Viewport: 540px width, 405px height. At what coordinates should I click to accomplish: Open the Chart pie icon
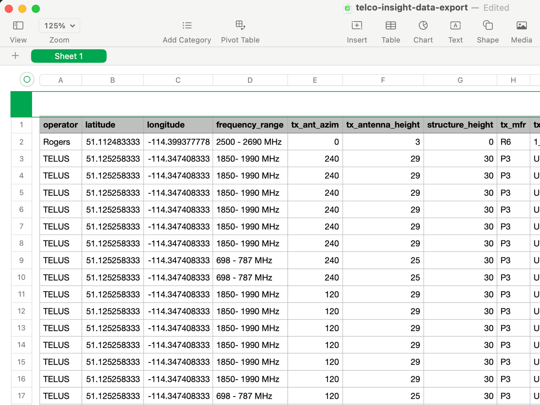point(423,26)
